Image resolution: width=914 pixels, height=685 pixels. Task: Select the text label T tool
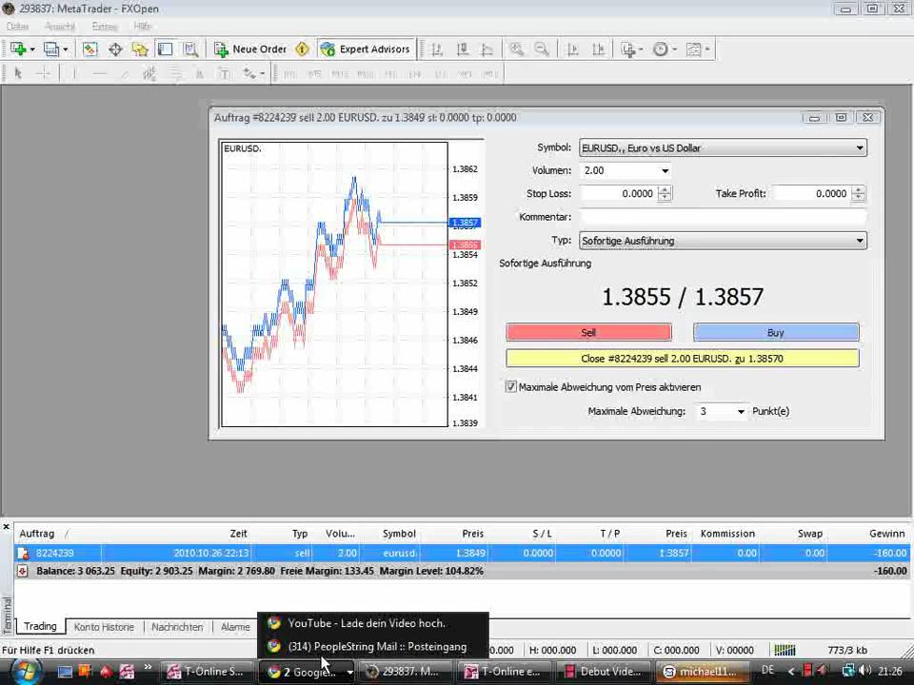pos(225,74)
